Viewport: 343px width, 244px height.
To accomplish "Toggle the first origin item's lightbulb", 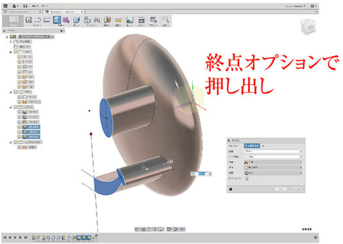I will point(19,57).
